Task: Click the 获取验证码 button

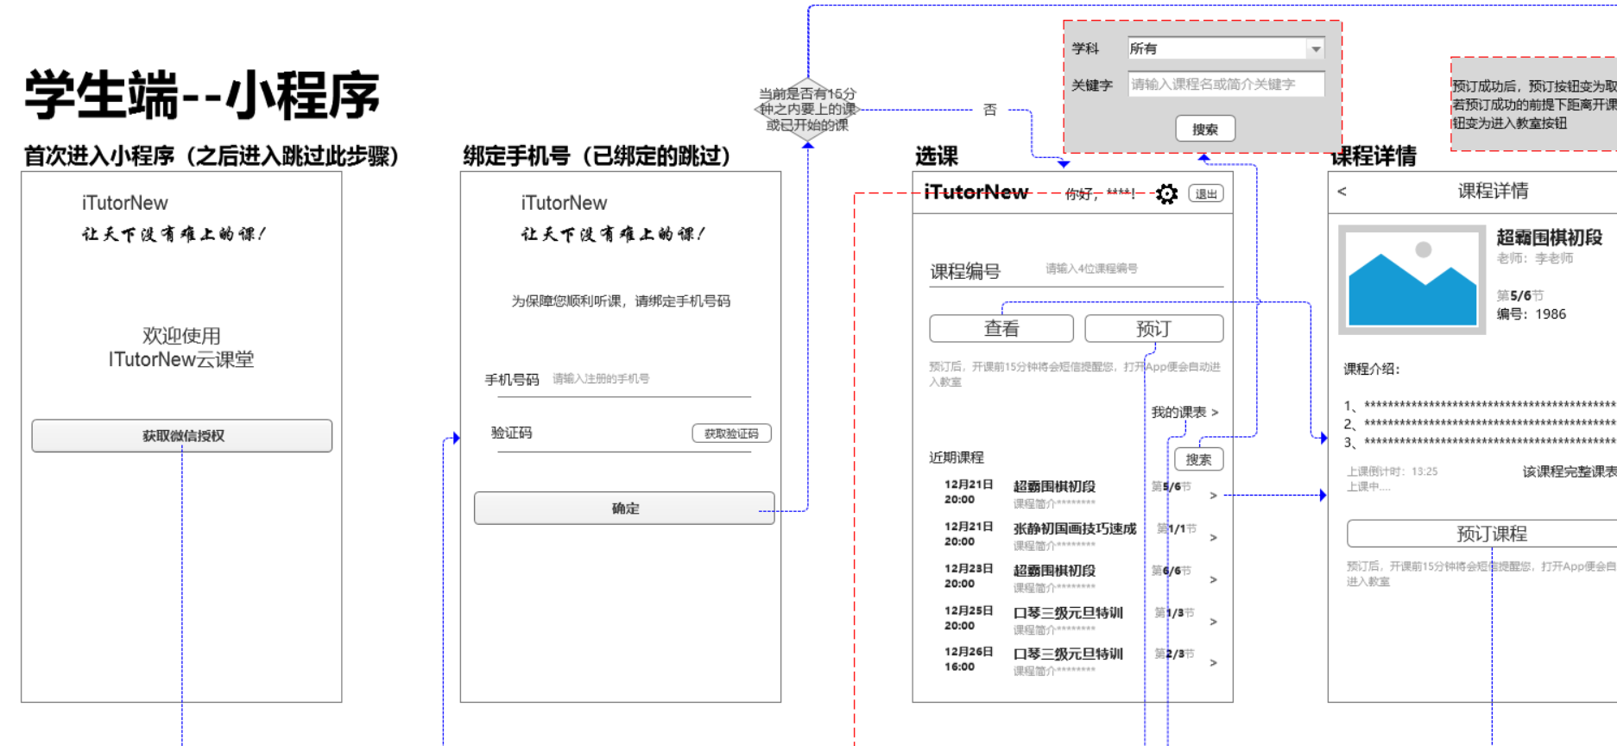Action: 731,433
